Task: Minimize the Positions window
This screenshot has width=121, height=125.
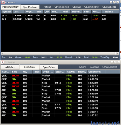Action: coord(111,2)
